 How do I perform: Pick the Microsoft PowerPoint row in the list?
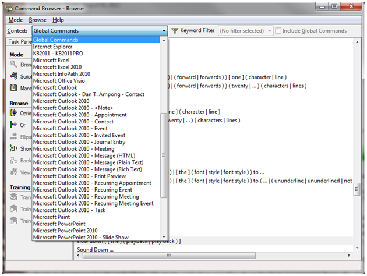pyautogui.click(x=96, y=224)
